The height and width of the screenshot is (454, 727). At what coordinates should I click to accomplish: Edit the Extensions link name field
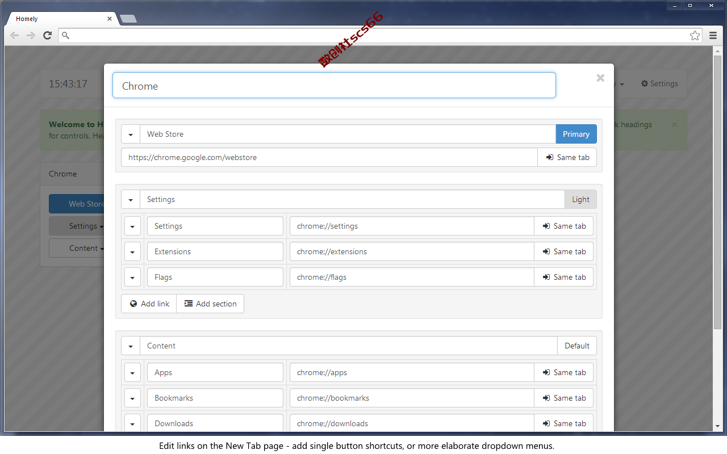tap(215, 251)
